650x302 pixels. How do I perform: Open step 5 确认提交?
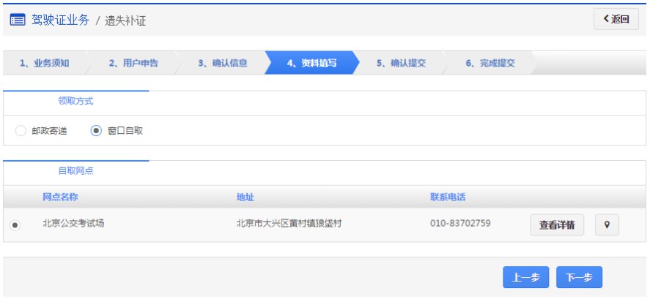(x=401, y=63)
